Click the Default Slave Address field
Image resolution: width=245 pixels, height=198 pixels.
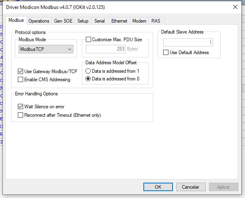(x=188, y=42)
